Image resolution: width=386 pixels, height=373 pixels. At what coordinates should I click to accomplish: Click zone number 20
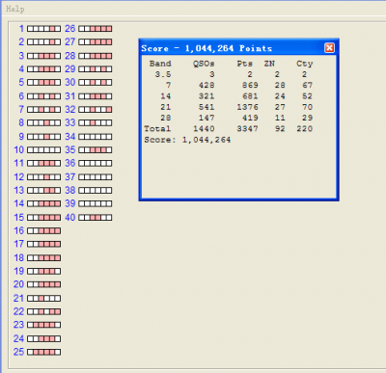click(18, 284)
